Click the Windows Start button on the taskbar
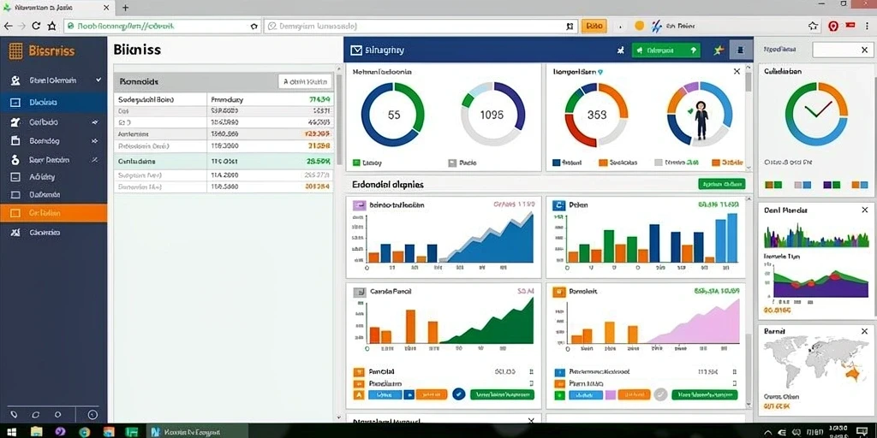This screenshot has height=438, width=877. point(10,431)
